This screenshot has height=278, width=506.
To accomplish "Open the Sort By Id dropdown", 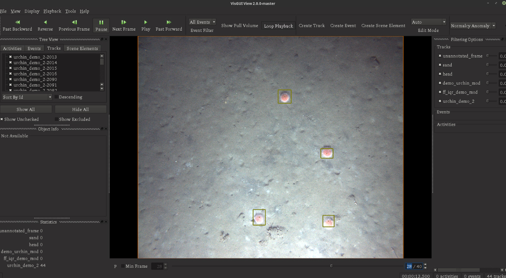I will click(26, 97).
